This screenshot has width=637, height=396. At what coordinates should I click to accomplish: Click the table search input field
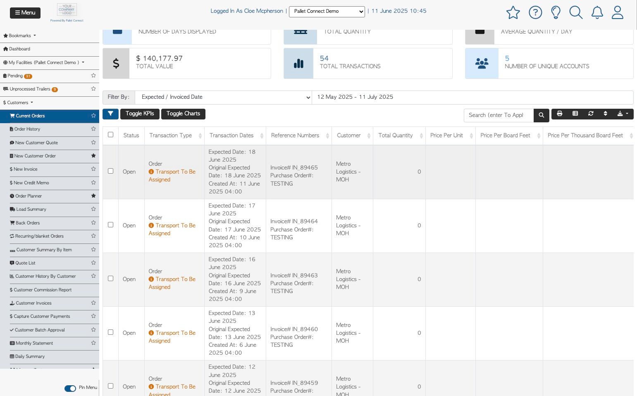[x=498, y=115]
